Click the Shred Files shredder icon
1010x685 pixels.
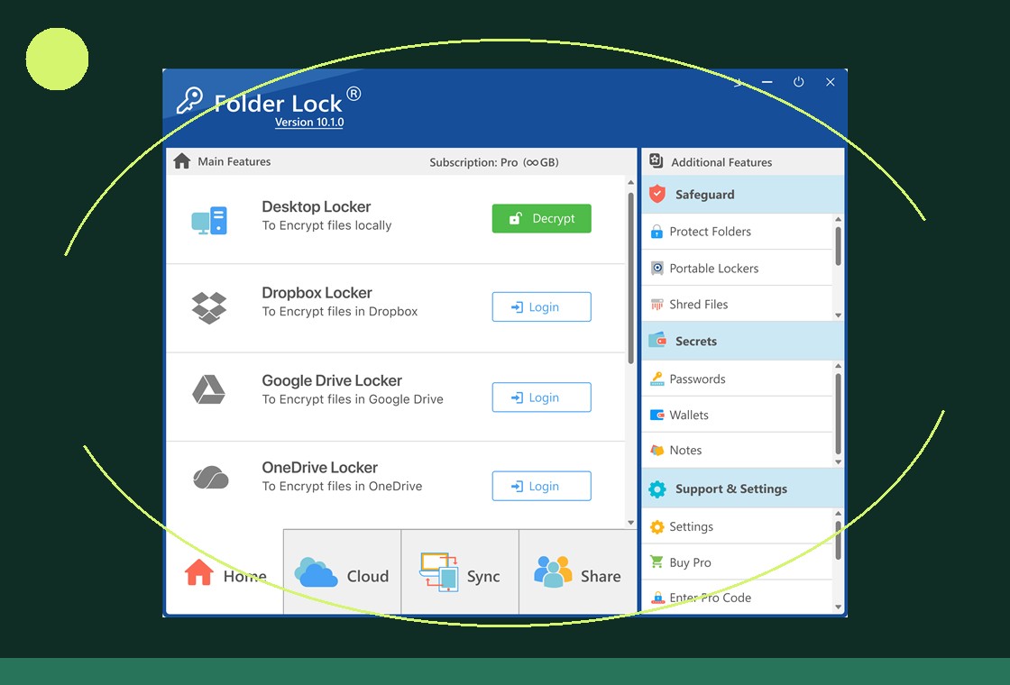click(657, 305)
